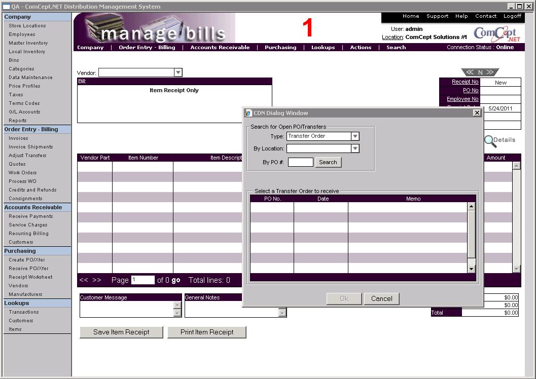Viewport: 536px width, 379px height.
Task: Open the Vendor dropdown list
Action: click(x=178, y=72)
